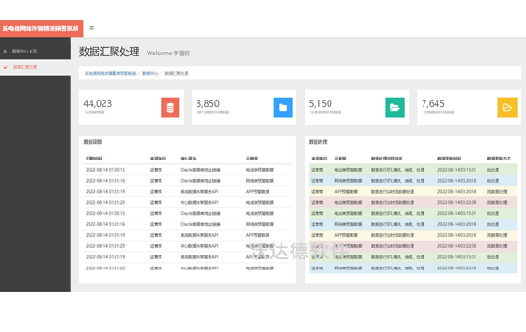Follow the 反电信网络诈骗精准预警系统 breadcrumb link

point(110,73)
